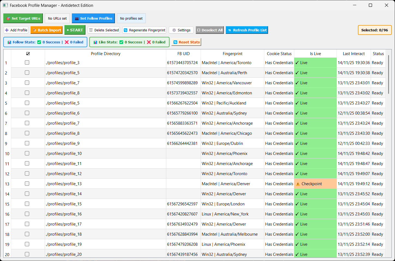Viewport: 395px width, 261px height.
Task: Click the Selected: 0/96 indicator
Action: pos(375,30)
